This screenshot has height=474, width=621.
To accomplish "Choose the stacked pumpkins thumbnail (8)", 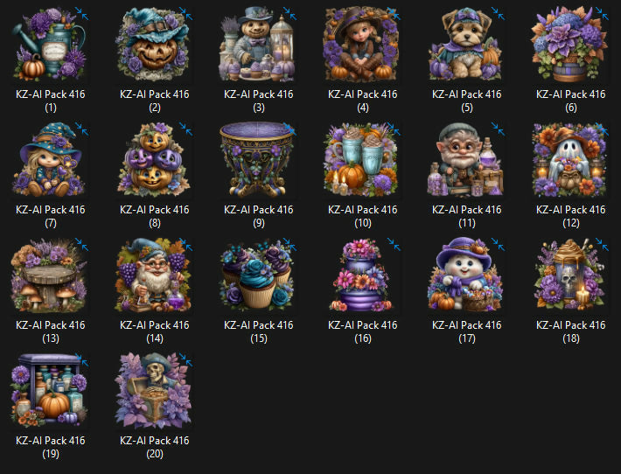I will [155, 159].
